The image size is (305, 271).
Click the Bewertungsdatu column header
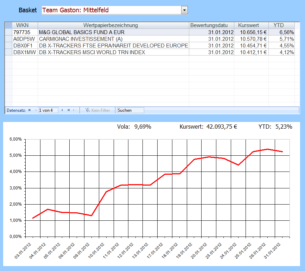211,25
